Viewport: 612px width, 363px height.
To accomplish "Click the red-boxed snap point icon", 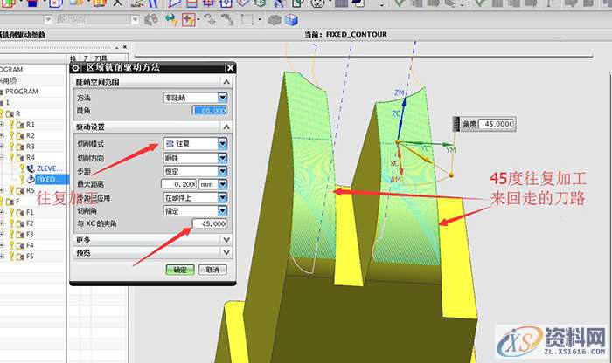I will click(187, 19).
